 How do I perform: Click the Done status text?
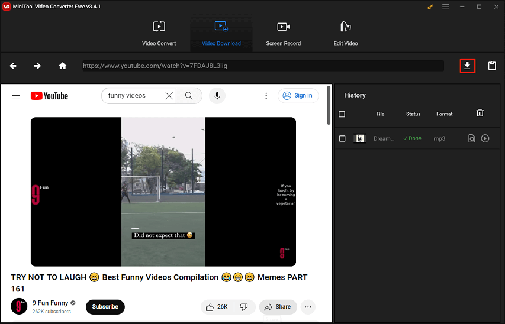pos(412,138)
